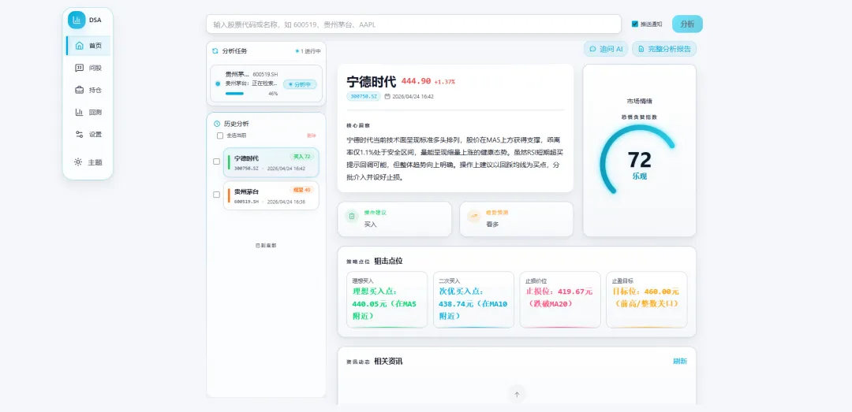Focus the stock code search input
This screenshot has height=412, width=852.
click(x=413, y=24)
